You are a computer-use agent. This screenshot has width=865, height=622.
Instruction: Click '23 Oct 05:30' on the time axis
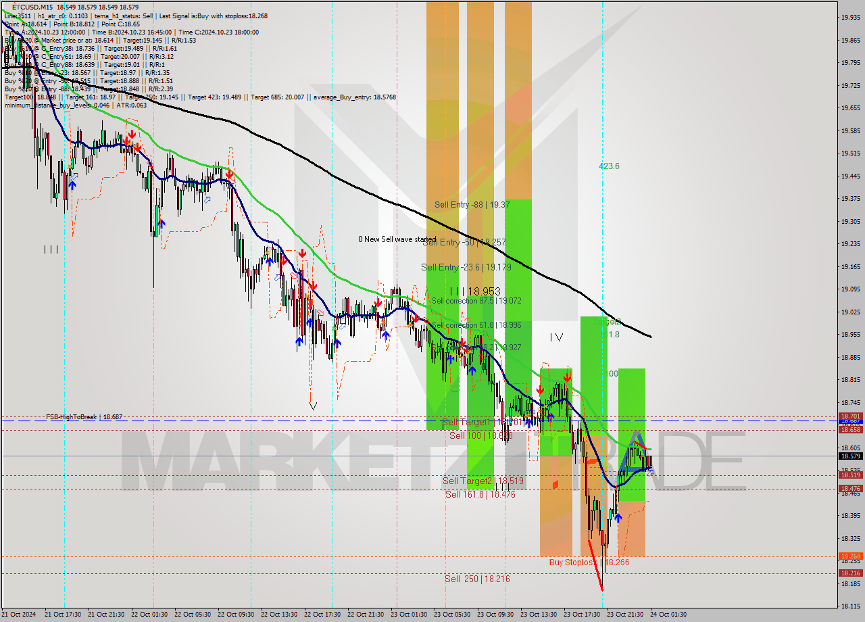click(452, 615)
